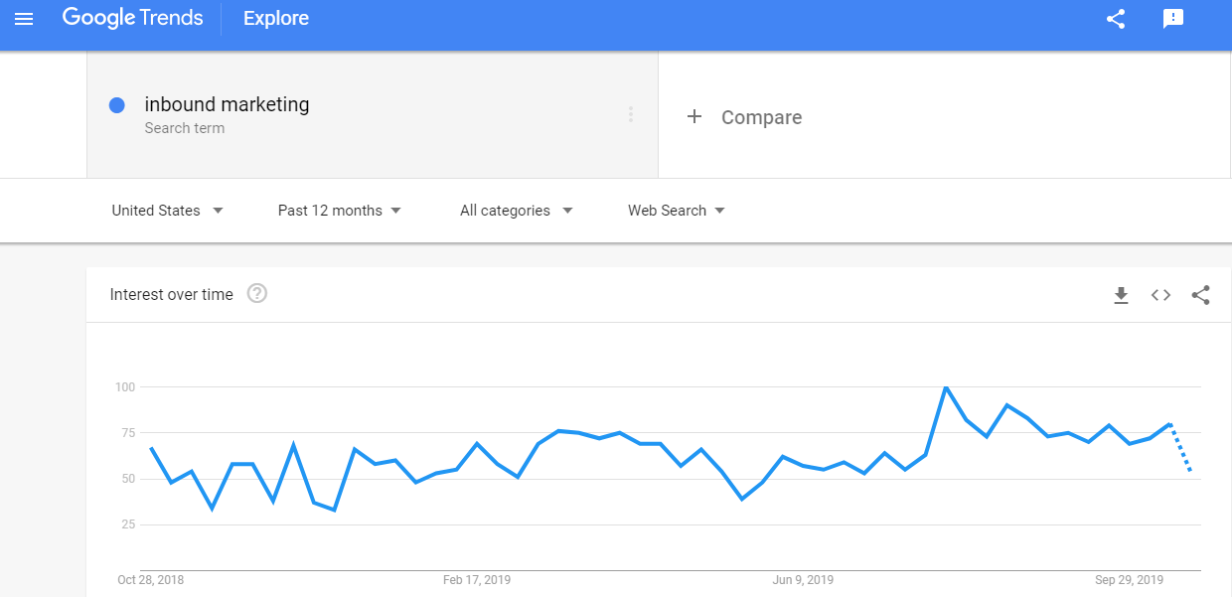Open the Web Search type dropdown

677,211
